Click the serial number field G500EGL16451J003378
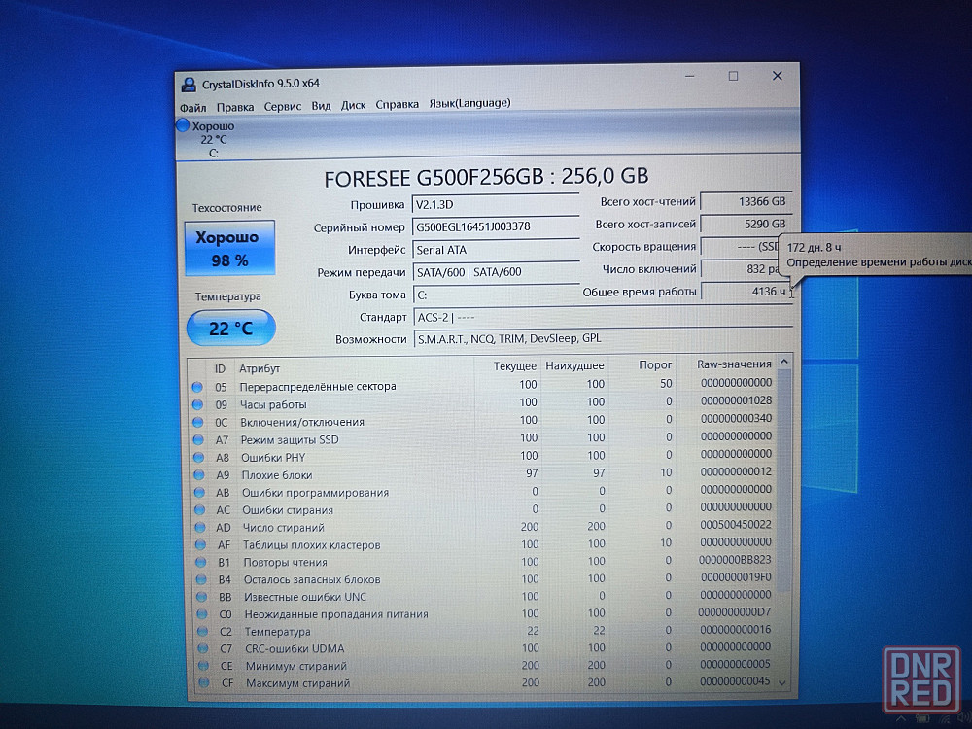972x729 pixels. [496, 226]
